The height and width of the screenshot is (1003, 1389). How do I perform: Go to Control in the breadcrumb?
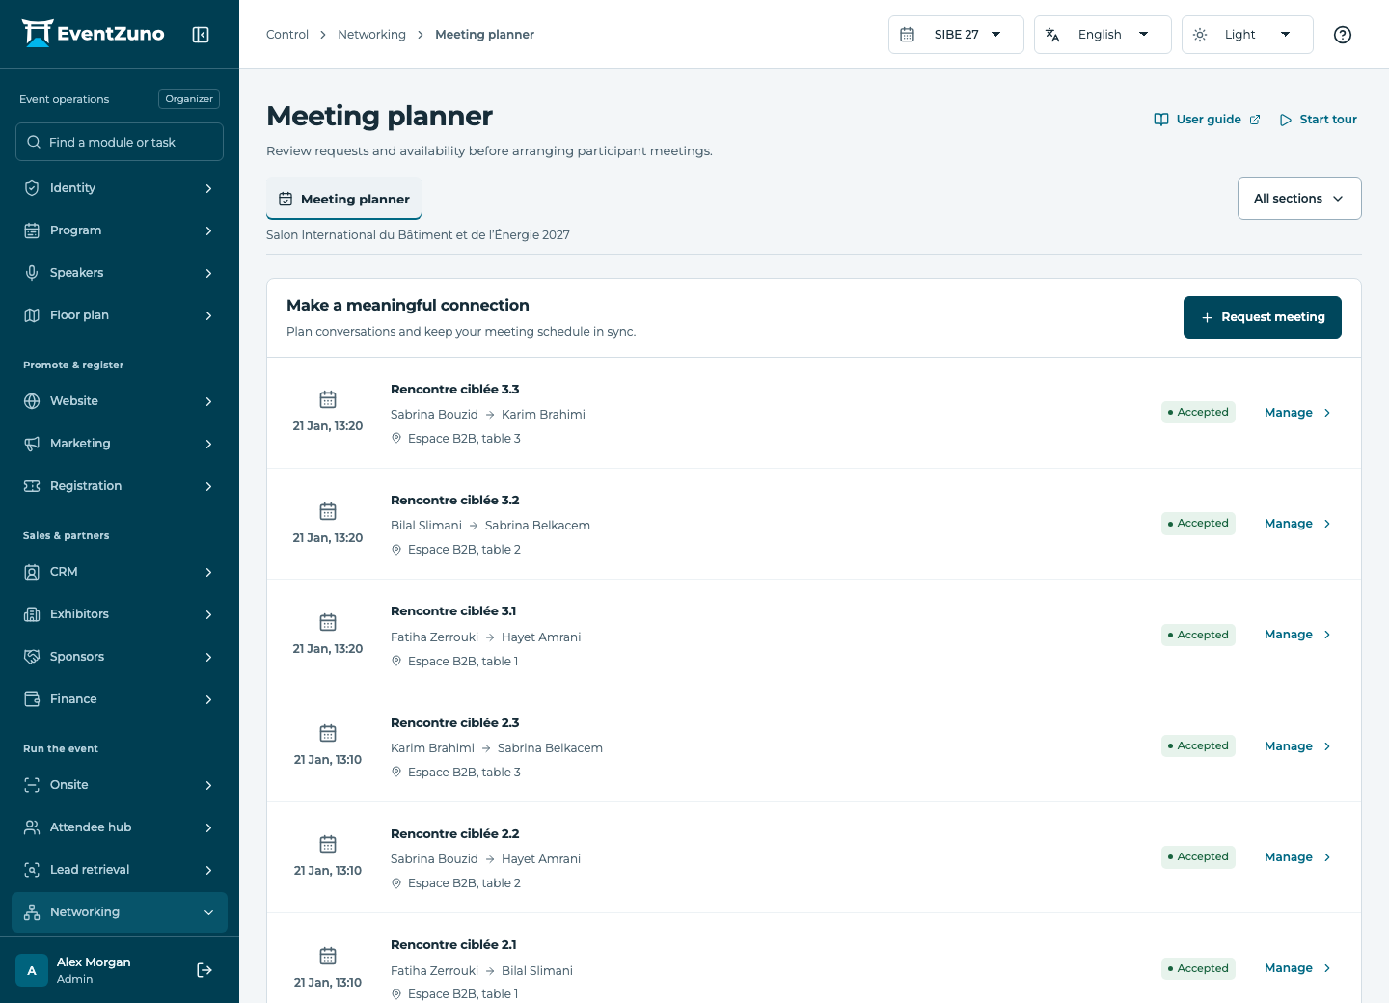pos(287,35)
